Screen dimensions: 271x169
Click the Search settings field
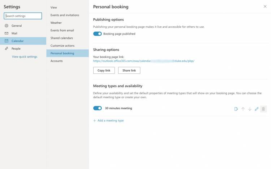pos(23,16)
